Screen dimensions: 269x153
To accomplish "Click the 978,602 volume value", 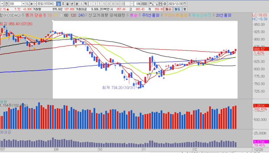I will click(x=58, y=9).
